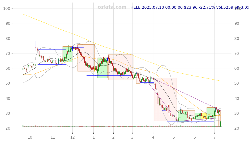Click the tall blue candle near 78 in October

36,46
